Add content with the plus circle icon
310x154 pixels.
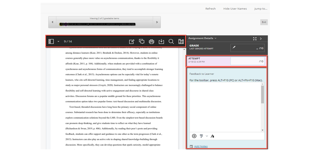click(x=194, y=136)
